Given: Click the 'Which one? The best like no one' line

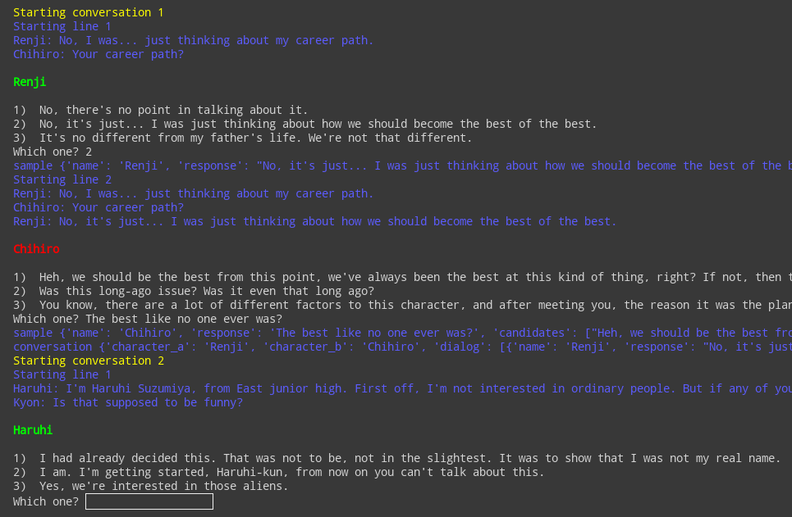Looking at the screenshot, I should pyautogui.click(x=148, y=320).
